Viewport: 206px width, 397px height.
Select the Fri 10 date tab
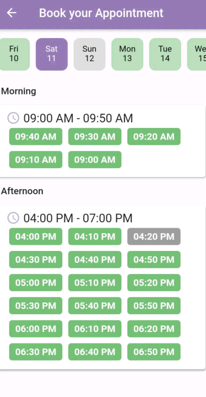point(14,54)
